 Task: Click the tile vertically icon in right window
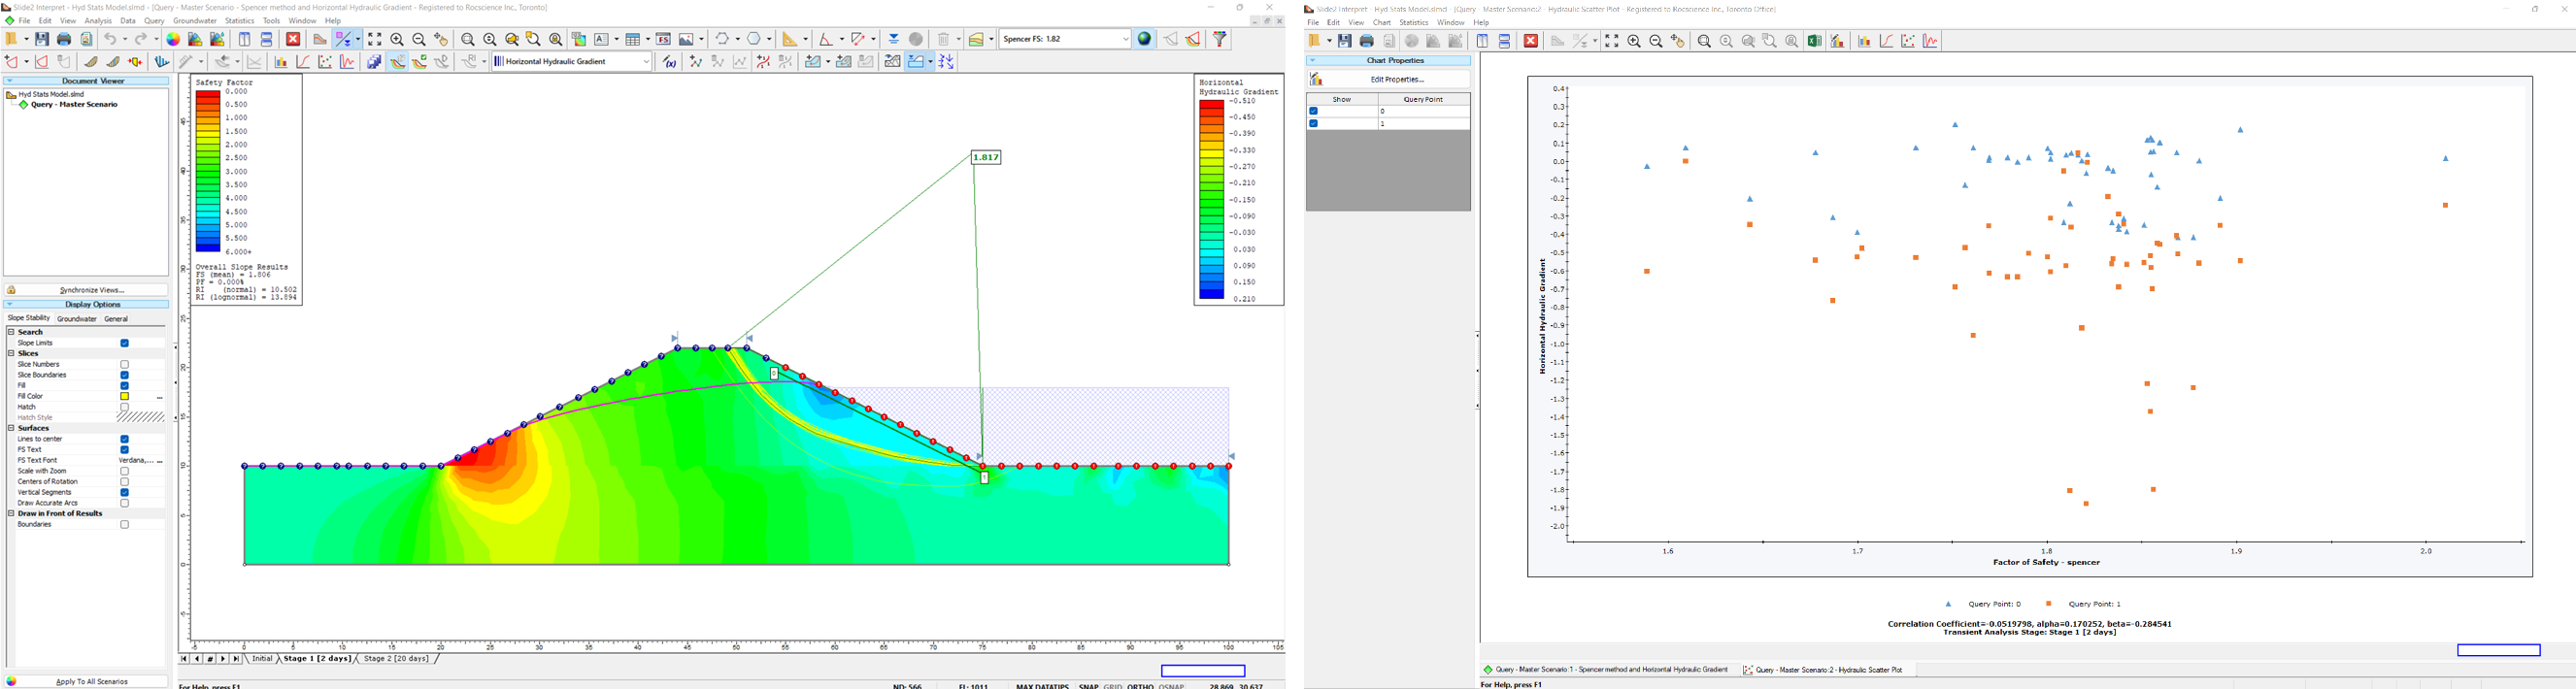tap(1483, 42)
